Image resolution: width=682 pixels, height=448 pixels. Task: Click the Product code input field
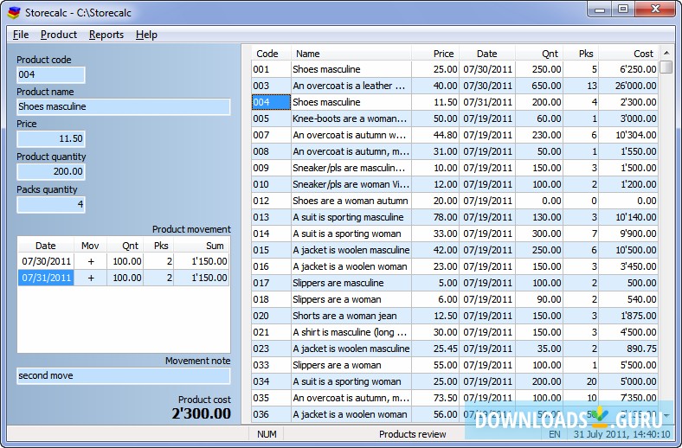[x=51, y=74]
